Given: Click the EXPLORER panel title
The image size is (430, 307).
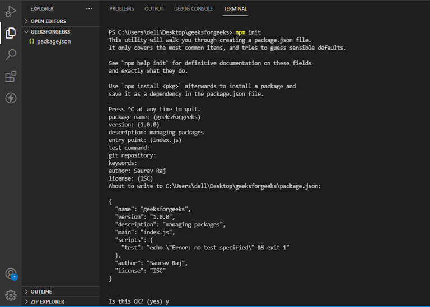Looking at the screenshot, I should click(x=42, y=9).
